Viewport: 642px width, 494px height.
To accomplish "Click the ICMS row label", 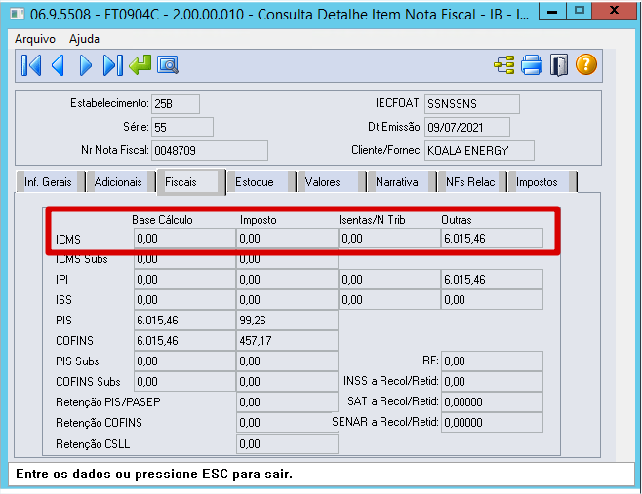I will pos(68,240).
